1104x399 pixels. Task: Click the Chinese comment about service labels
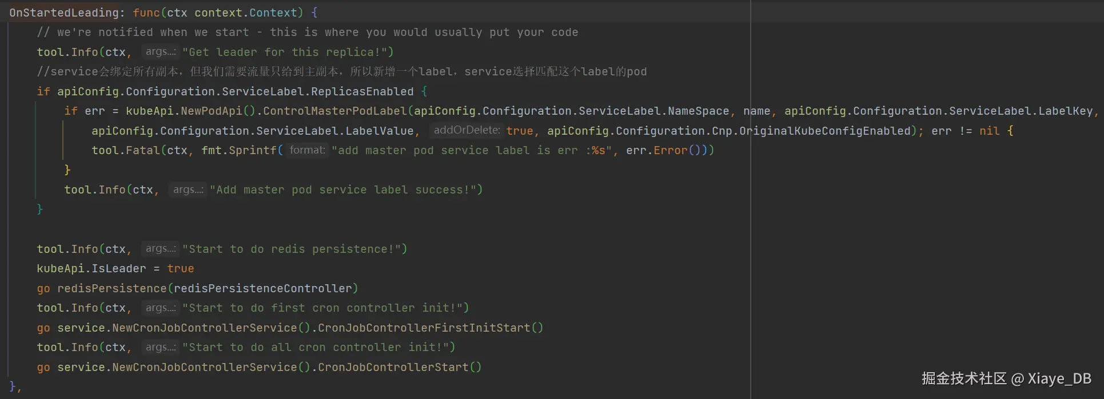pos(341,71)
